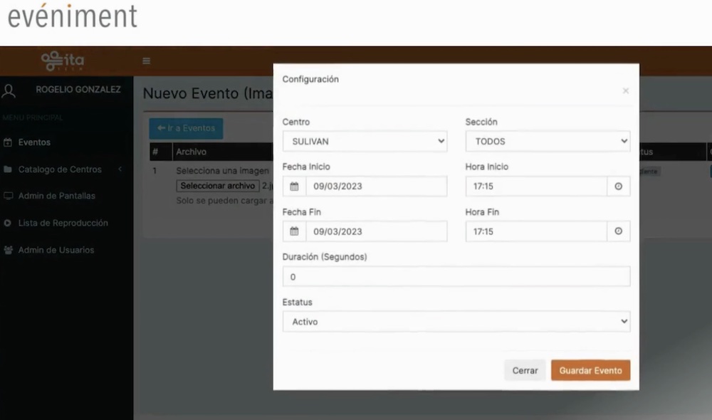Click the user profile icon in sidebar
This screenshot has width=712, height=420.
[9, 91]
